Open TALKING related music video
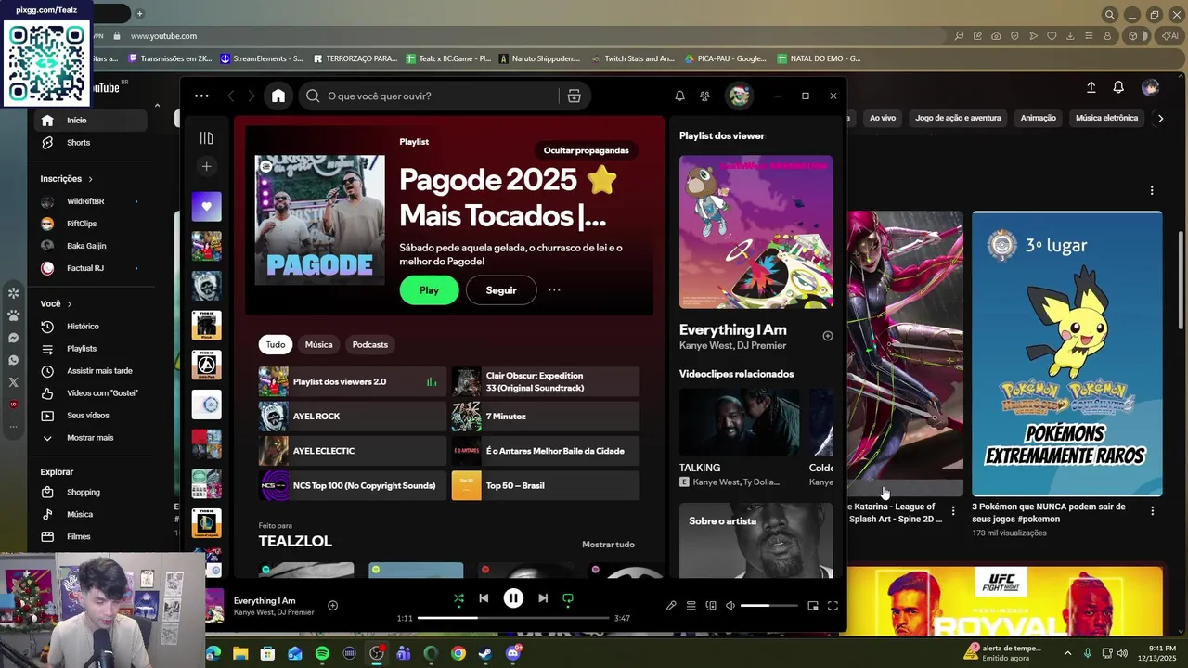Screen dimensions: 1188x668 pyautogui.click(x=739, y=422)
